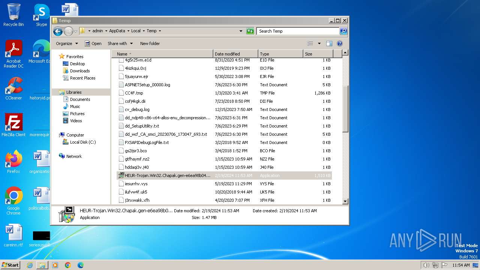Select Network in navigation pane
This screenshot has width=480, height=270.
[x=74, y=156]
